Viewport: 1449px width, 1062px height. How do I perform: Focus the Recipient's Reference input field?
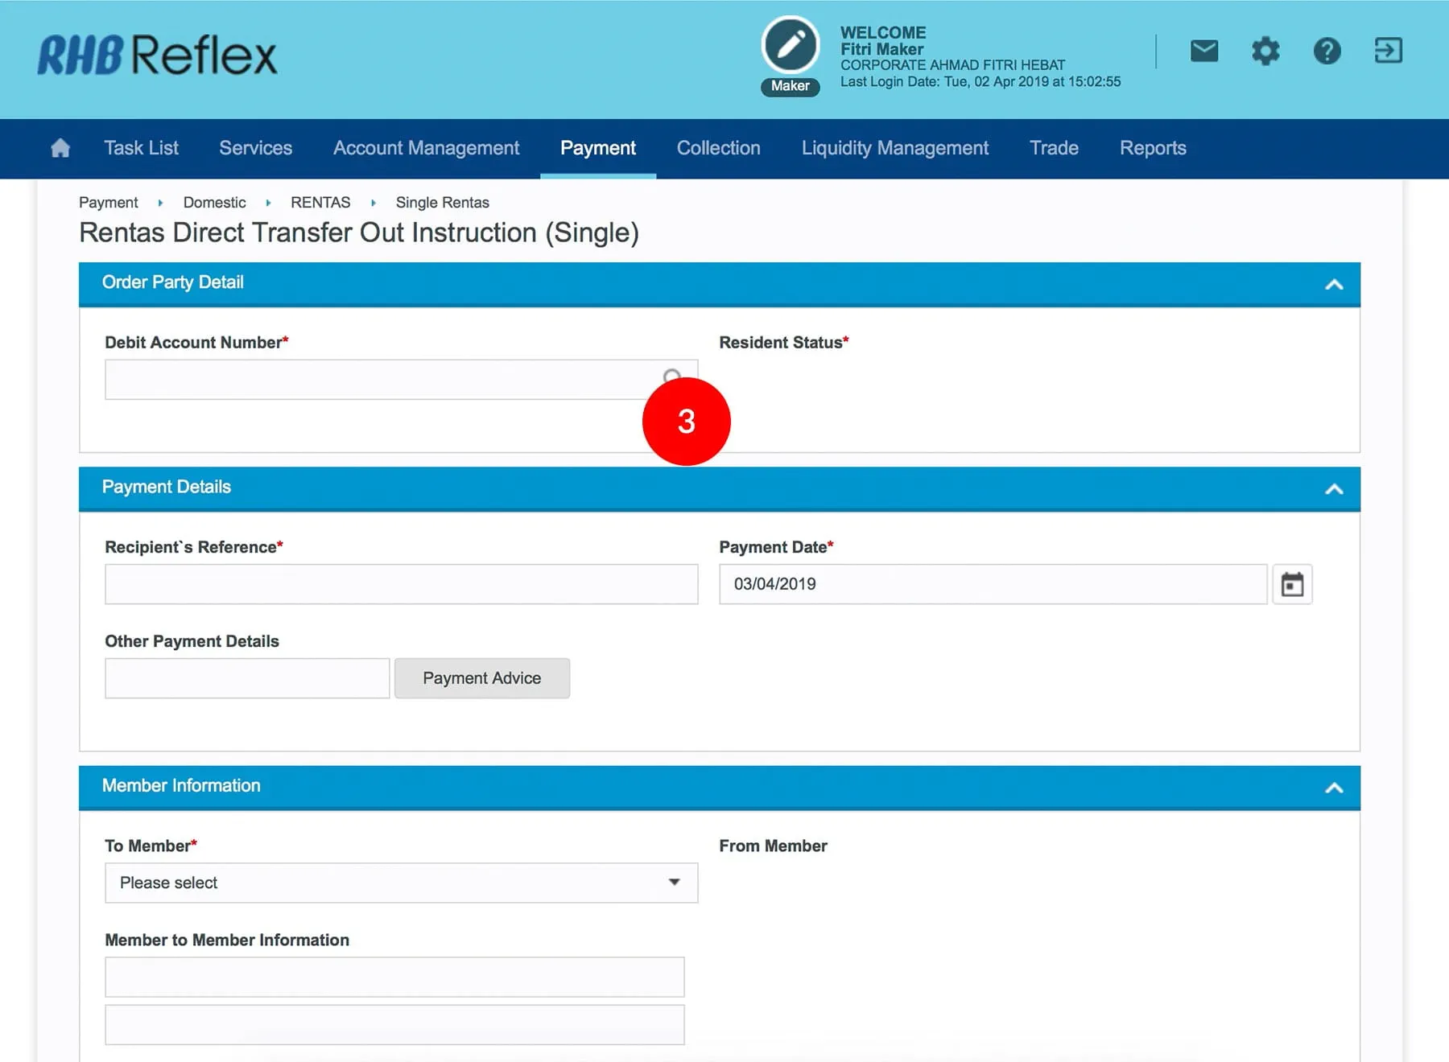(401, 584)
